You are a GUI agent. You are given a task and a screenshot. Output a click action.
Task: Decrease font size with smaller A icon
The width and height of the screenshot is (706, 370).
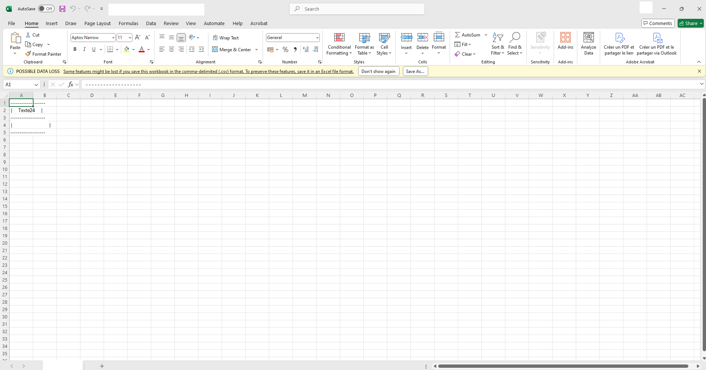click(147, 37)
